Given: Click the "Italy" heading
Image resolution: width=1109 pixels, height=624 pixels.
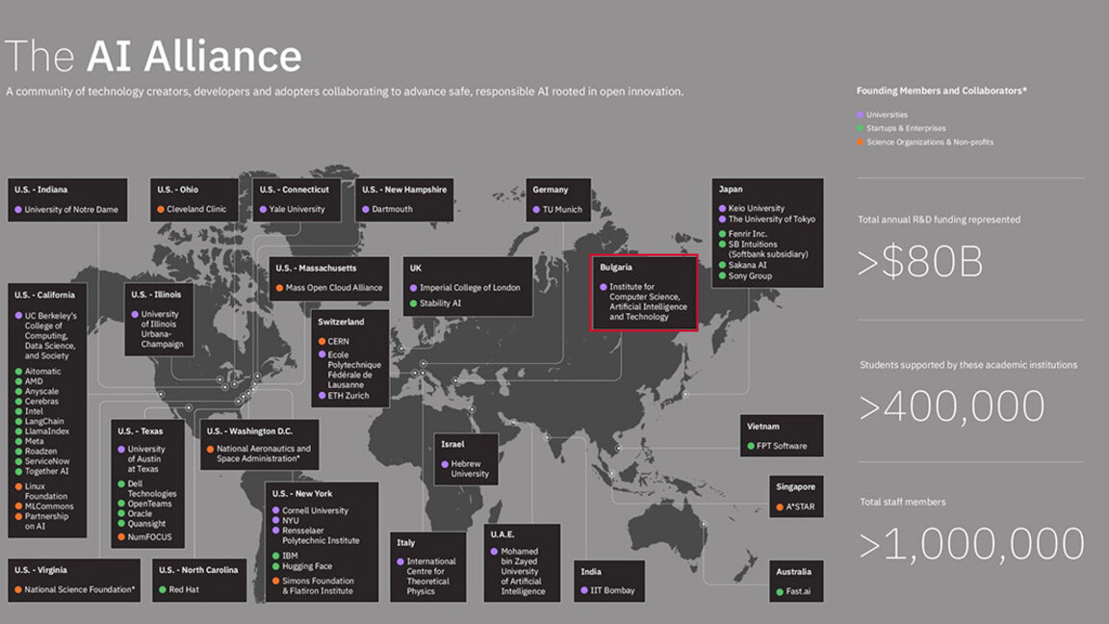Looking at the screenshot, I should point(406,543).
